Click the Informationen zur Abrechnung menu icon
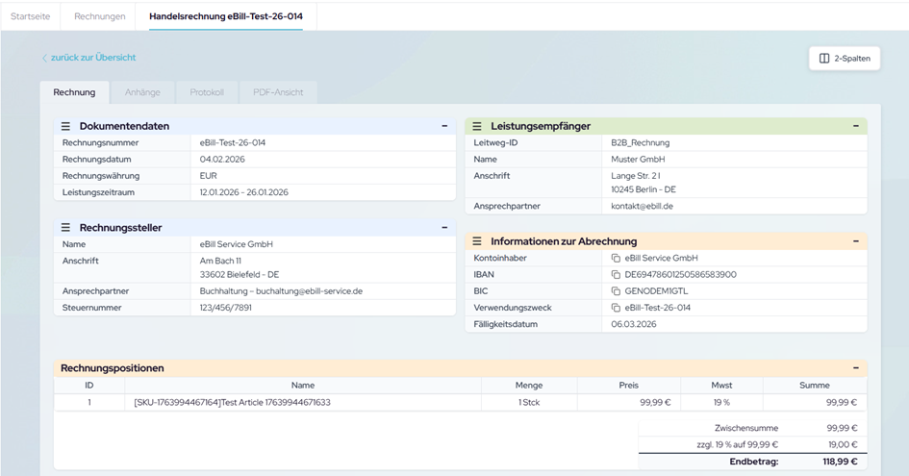This screenshot has height=476, width=909. (477, 241)
